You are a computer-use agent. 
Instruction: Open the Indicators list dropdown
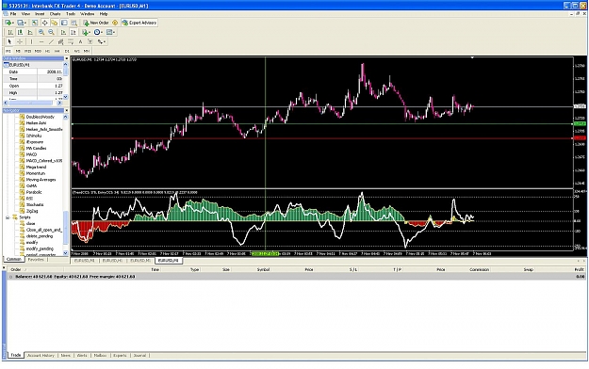coord(86,32)
